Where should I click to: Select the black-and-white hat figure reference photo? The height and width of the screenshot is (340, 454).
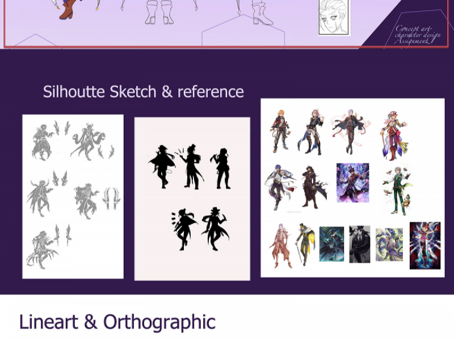(359, 244)
